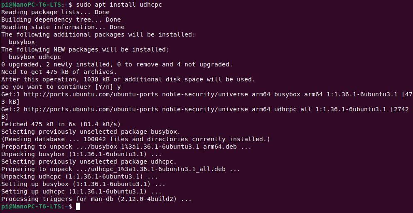Select the top 'pi@NanoPC-T6-LTS' prompt text
The width and height of the screenshot is (413, 213).
(x=31, y=5)
